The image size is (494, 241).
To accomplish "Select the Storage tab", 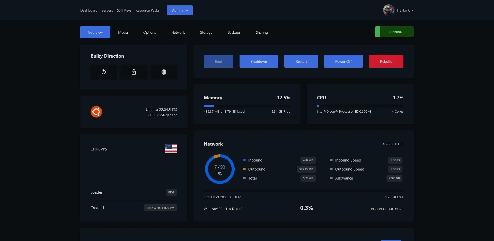I will [206, 32].
